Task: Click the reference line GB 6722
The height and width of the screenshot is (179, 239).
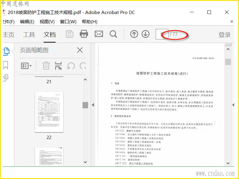Action: pos(128,131)
